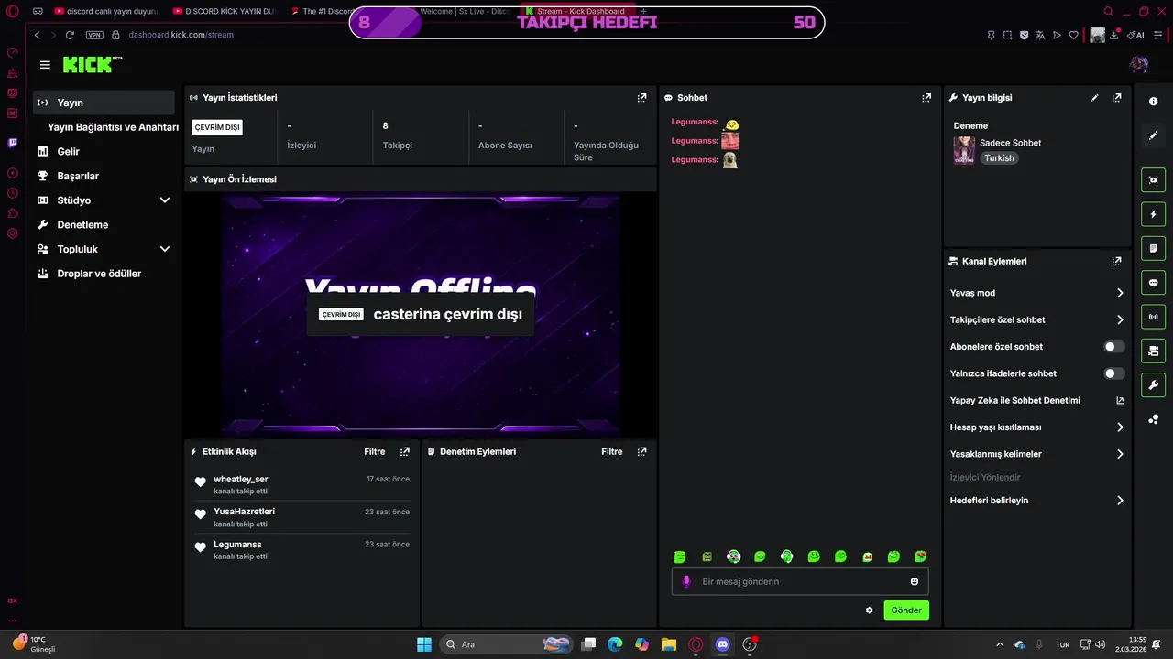
Task: Open File Explorer from the taskbar
Action: pyautogui.click(x=669, y=644)
